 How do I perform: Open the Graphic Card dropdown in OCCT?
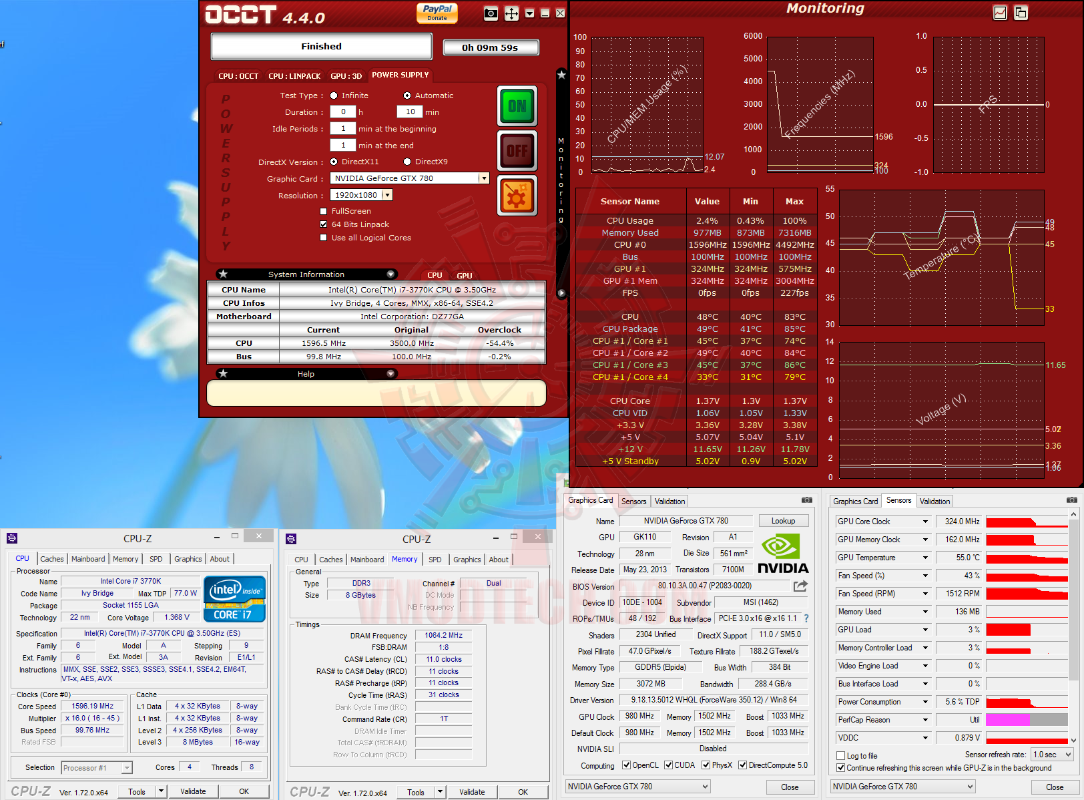coord(484,178)
